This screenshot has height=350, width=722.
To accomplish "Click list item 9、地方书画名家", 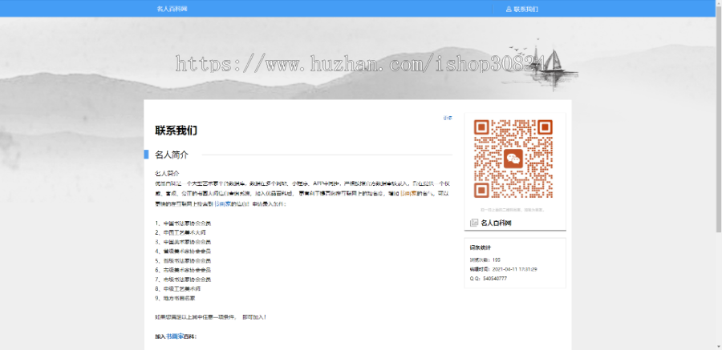I will click(x=175, y=298).
